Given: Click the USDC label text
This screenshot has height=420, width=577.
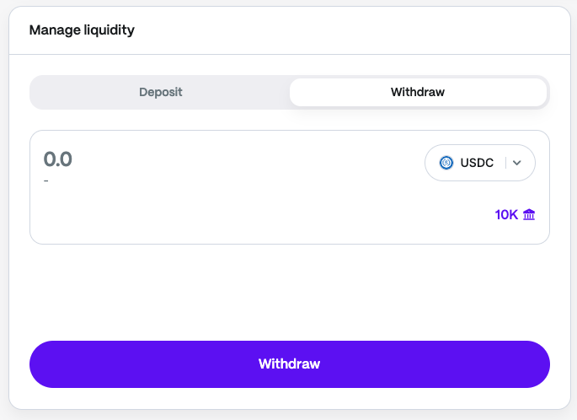Looking at the screenshot, I should 477,163.
